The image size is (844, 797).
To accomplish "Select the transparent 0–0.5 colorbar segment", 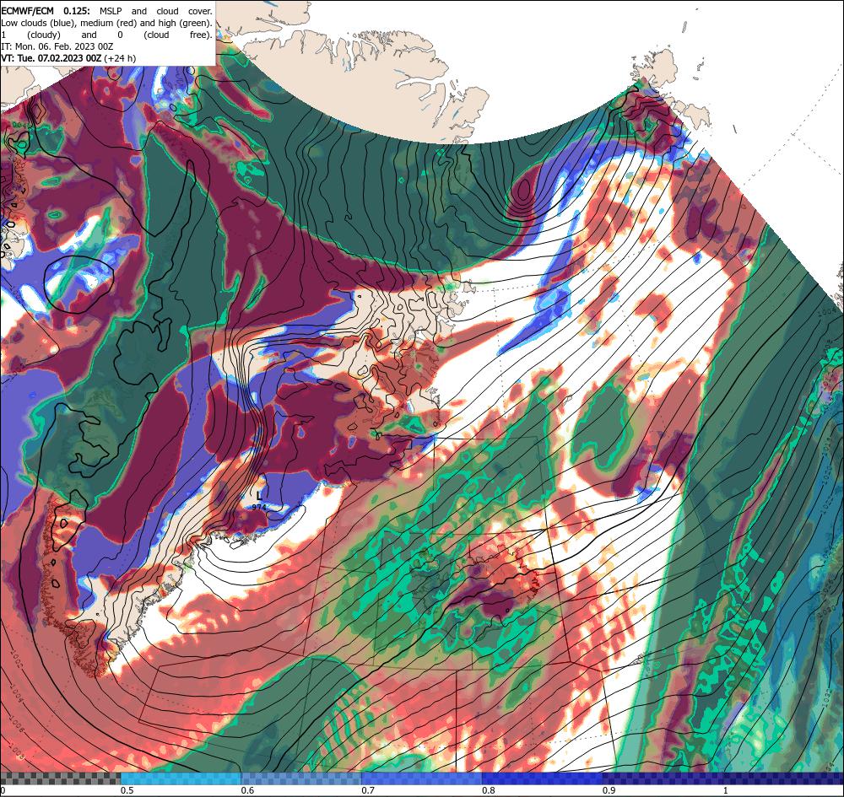I will [x=61, y=778].
